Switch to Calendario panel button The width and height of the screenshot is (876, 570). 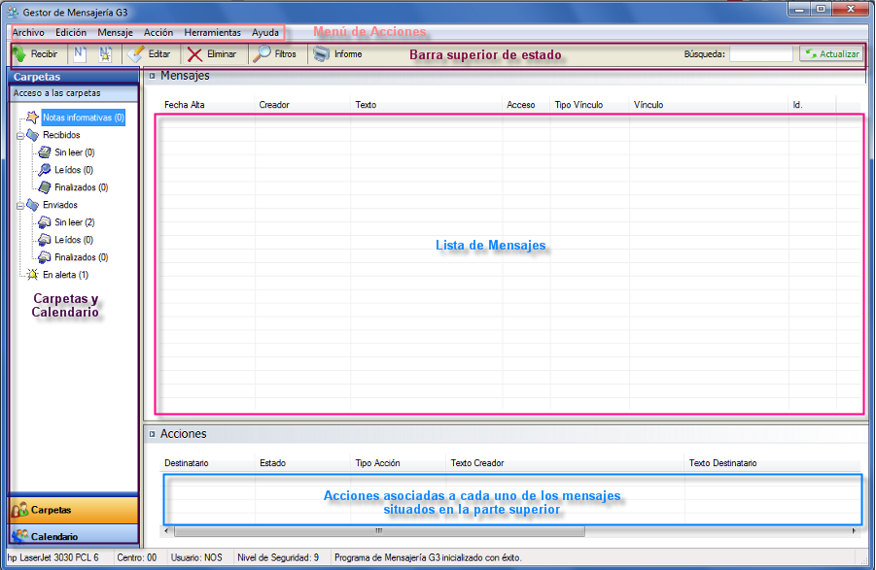(x=74, y=536)
